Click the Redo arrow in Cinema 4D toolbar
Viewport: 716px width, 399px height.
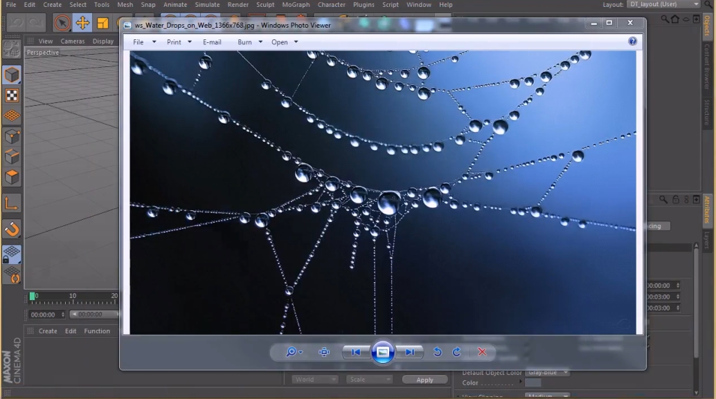[x=35, y=23]
